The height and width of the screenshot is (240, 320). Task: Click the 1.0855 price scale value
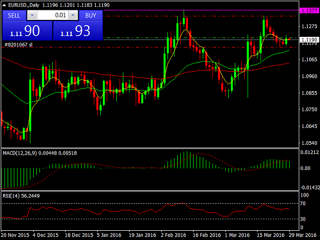coord(309,93)
